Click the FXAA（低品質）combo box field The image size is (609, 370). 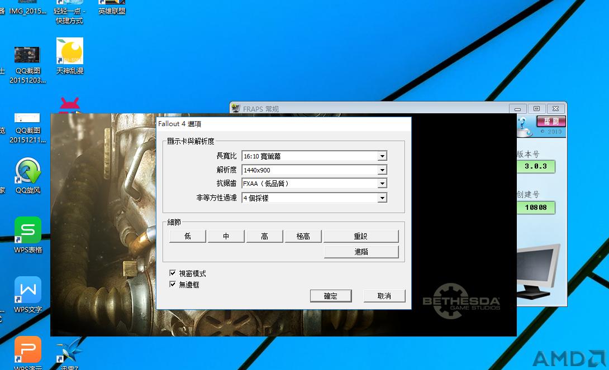314,184
